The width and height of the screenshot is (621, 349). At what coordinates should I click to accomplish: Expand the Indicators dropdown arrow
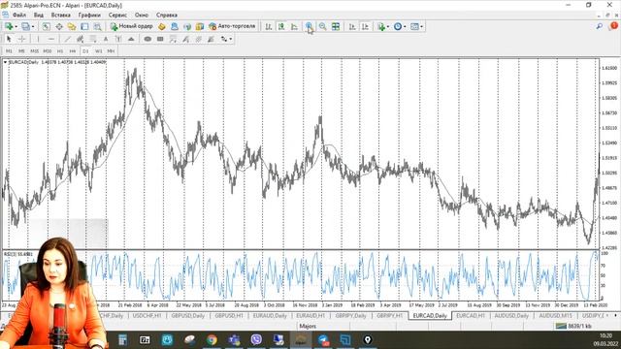388,27
